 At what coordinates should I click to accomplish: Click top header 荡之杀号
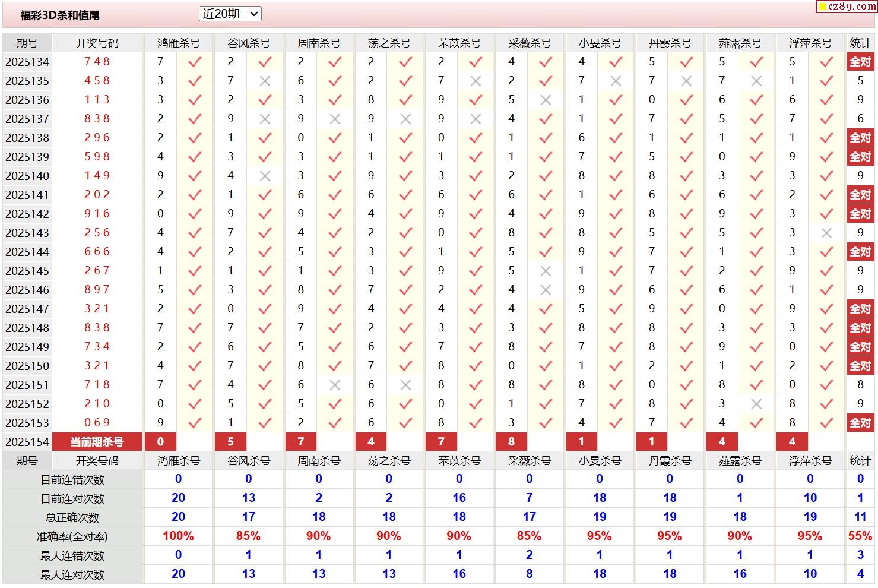click(389, 43)
